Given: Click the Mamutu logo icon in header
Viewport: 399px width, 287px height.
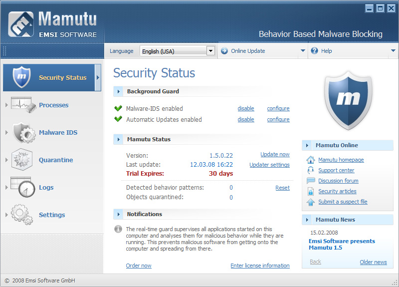Looking at the screenshot, I should click(x=21, y=24).
